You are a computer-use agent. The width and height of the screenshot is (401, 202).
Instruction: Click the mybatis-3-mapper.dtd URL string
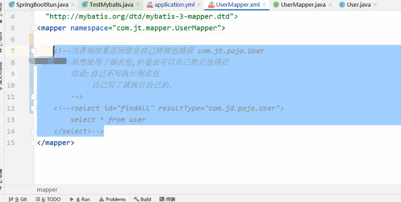140,17
